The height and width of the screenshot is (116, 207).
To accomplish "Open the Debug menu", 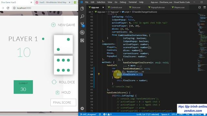I will point(123,2).
